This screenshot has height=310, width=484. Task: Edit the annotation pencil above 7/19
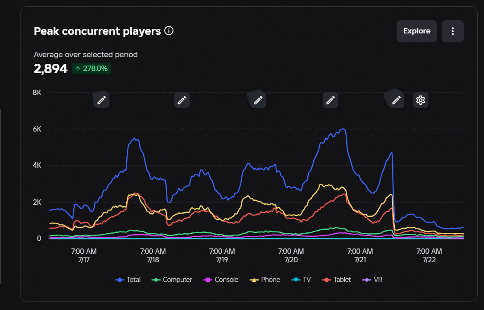(258, 100)
